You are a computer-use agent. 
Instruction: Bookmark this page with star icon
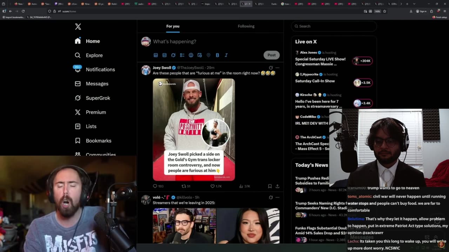click(384, 11)
